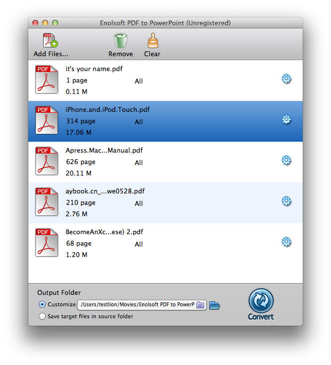This screenshot has width=331, height=365.
Task: Click PDF icon of it's your name.pdf
Action: pyautogui.click(x=47, y=80)
